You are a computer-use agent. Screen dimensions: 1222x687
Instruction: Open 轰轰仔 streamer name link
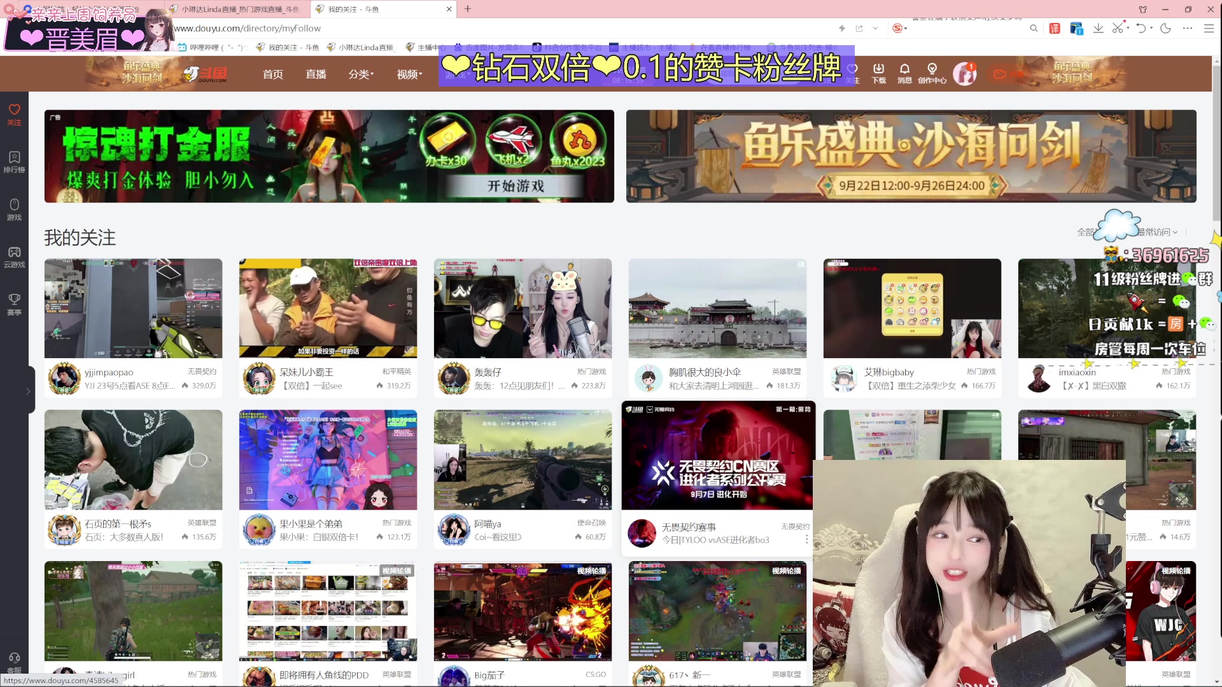coord(488,372)
